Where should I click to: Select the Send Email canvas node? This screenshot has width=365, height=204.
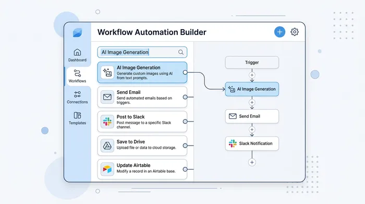click(x=252, y=116)
